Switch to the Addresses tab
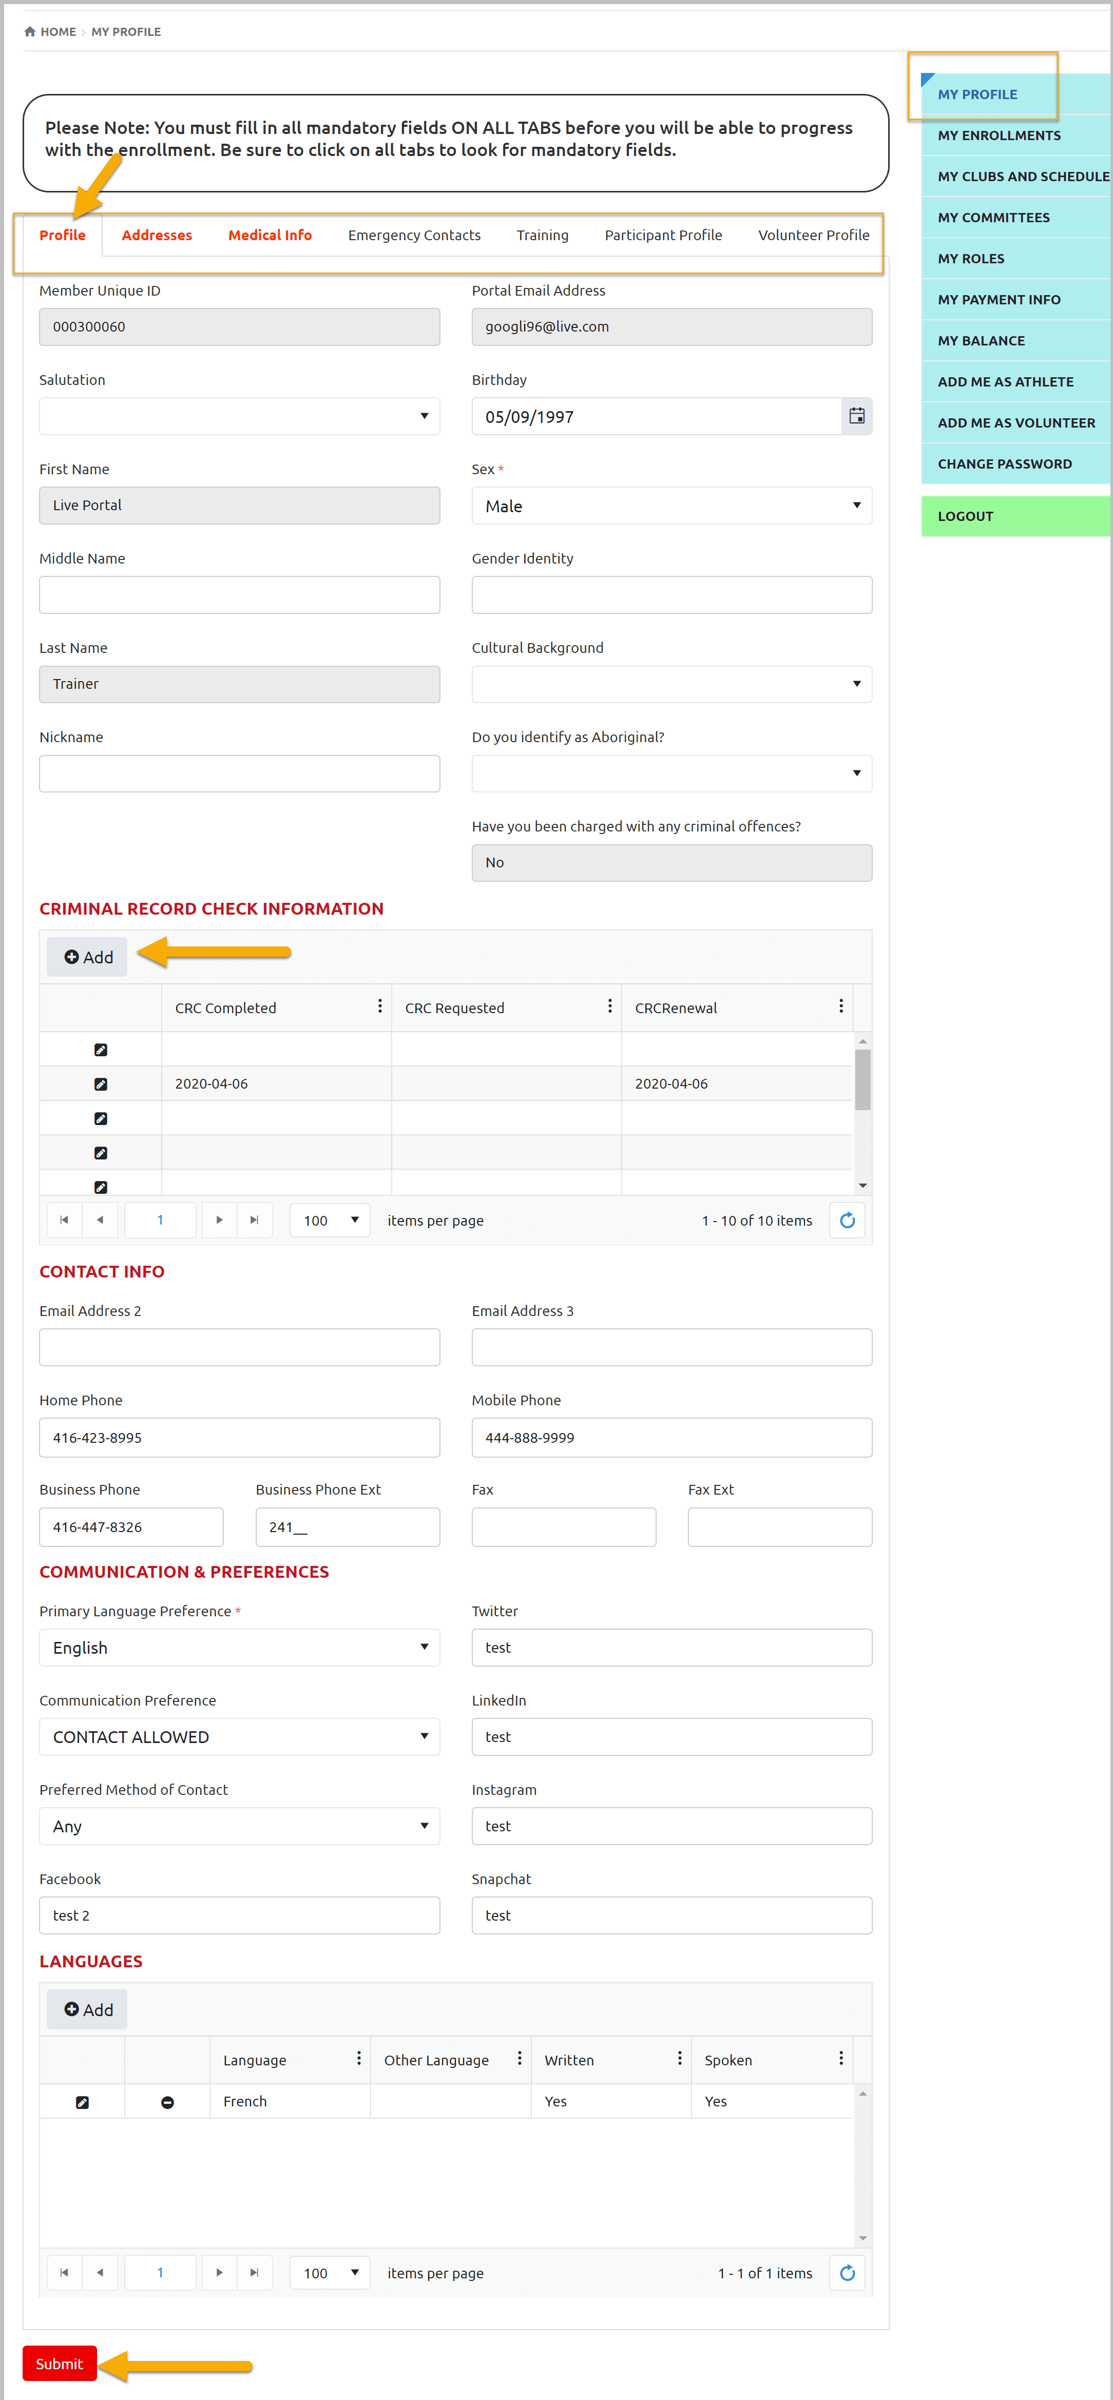 point(157,235)
